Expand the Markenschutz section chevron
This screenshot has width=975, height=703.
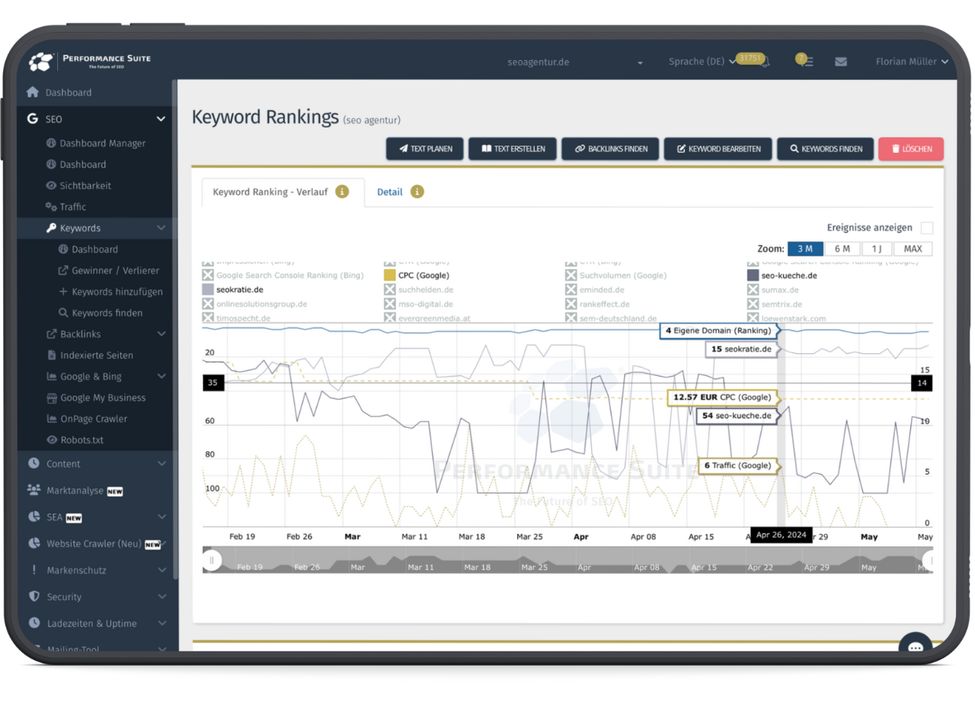coord(161,570)
